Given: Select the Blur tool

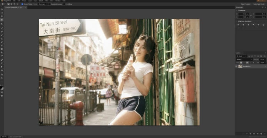Looking at the screenshot, I should point(2,52).
